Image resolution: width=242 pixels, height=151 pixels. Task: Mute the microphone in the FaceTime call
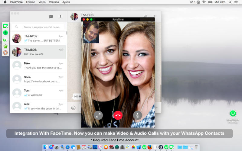pyautogui.click(x=138, y=115)
